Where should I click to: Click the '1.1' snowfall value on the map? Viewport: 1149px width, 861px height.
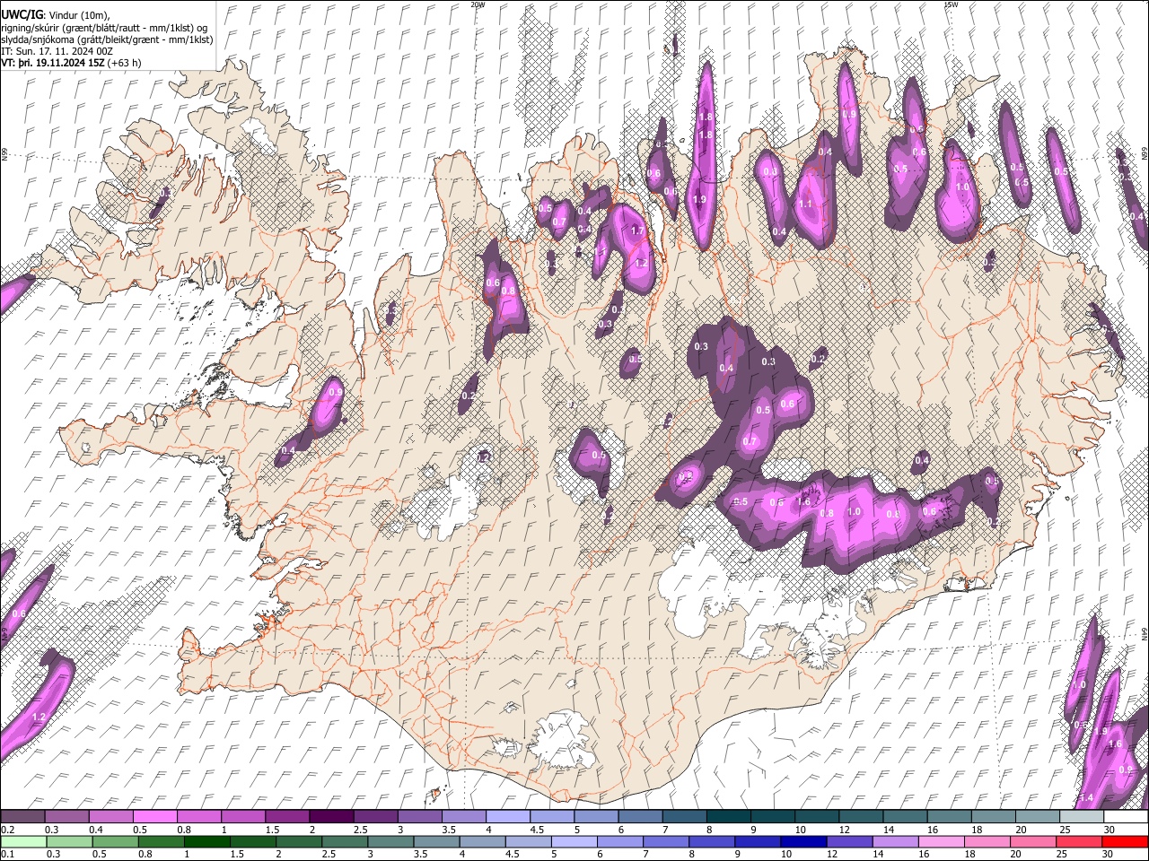click(x=805, y=204)
